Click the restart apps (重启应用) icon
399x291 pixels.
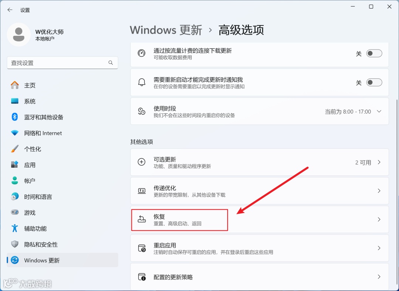[x=141, y=248]
